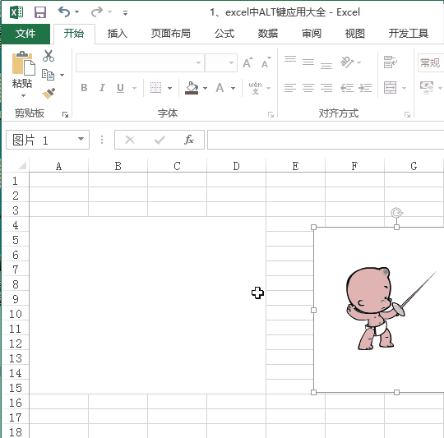
Task: Open the Font Color dropdown arrow
Action: click(233, 88)
